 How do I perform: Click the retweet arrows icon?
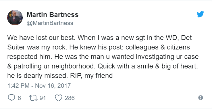coord(34,98)
